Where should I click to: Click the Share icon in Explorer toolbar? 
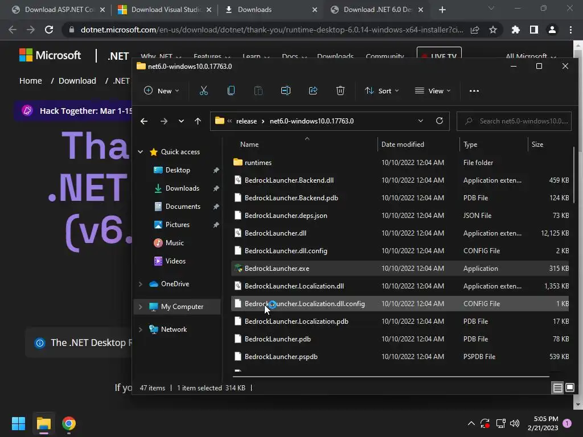[x=313, y=90]
